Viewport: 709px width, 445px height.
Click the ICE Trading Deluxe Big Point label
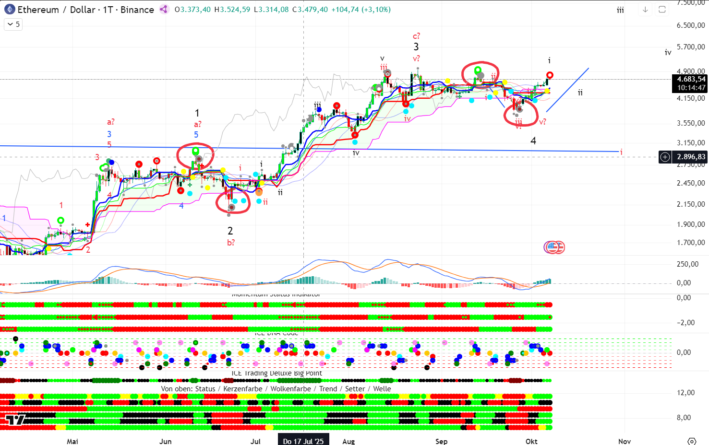(x=276, y=373)
